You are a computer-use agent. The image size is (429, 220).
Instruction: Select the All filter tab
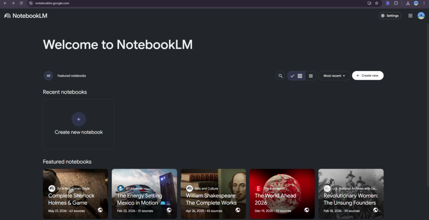pyautogui.click(x=49, y=76)
